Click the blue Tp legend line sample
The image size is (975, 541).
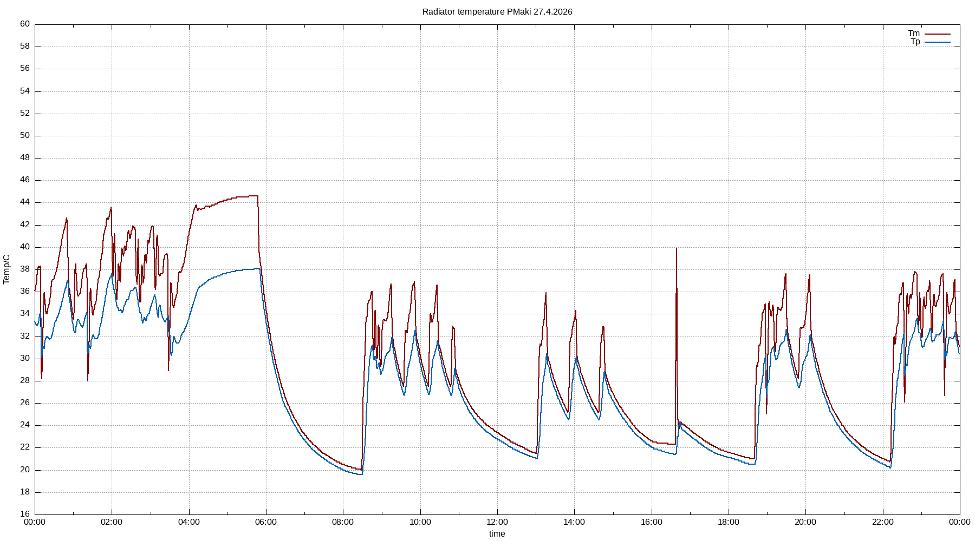coord(937,42)
